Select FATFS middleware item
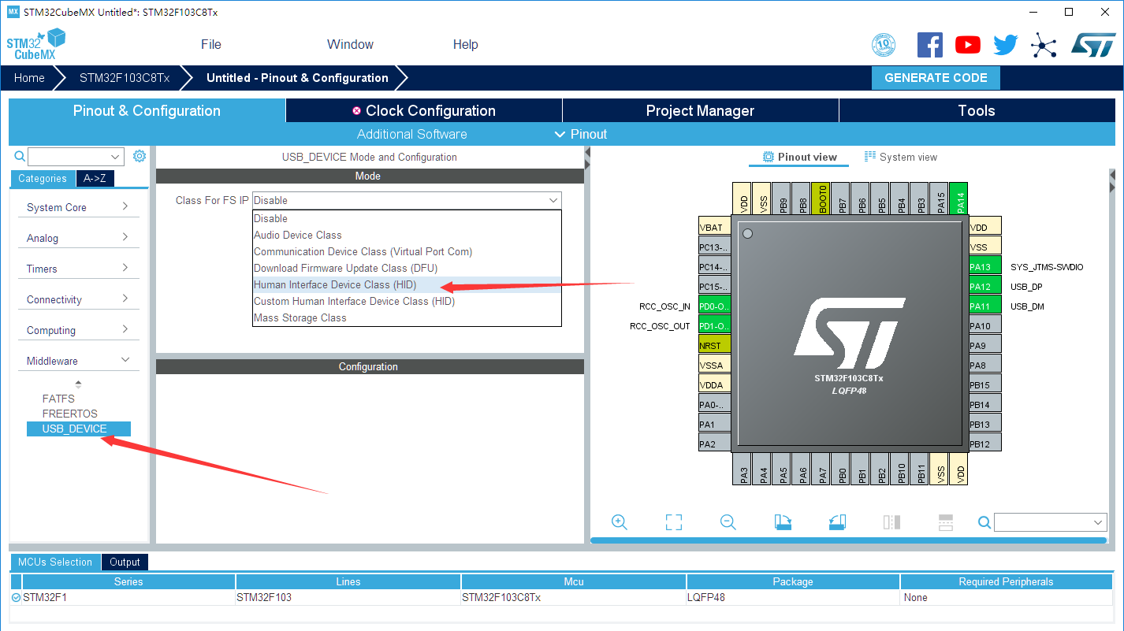Image resolution: width=1124 pixels, height=631 pixels. (58, 399)
